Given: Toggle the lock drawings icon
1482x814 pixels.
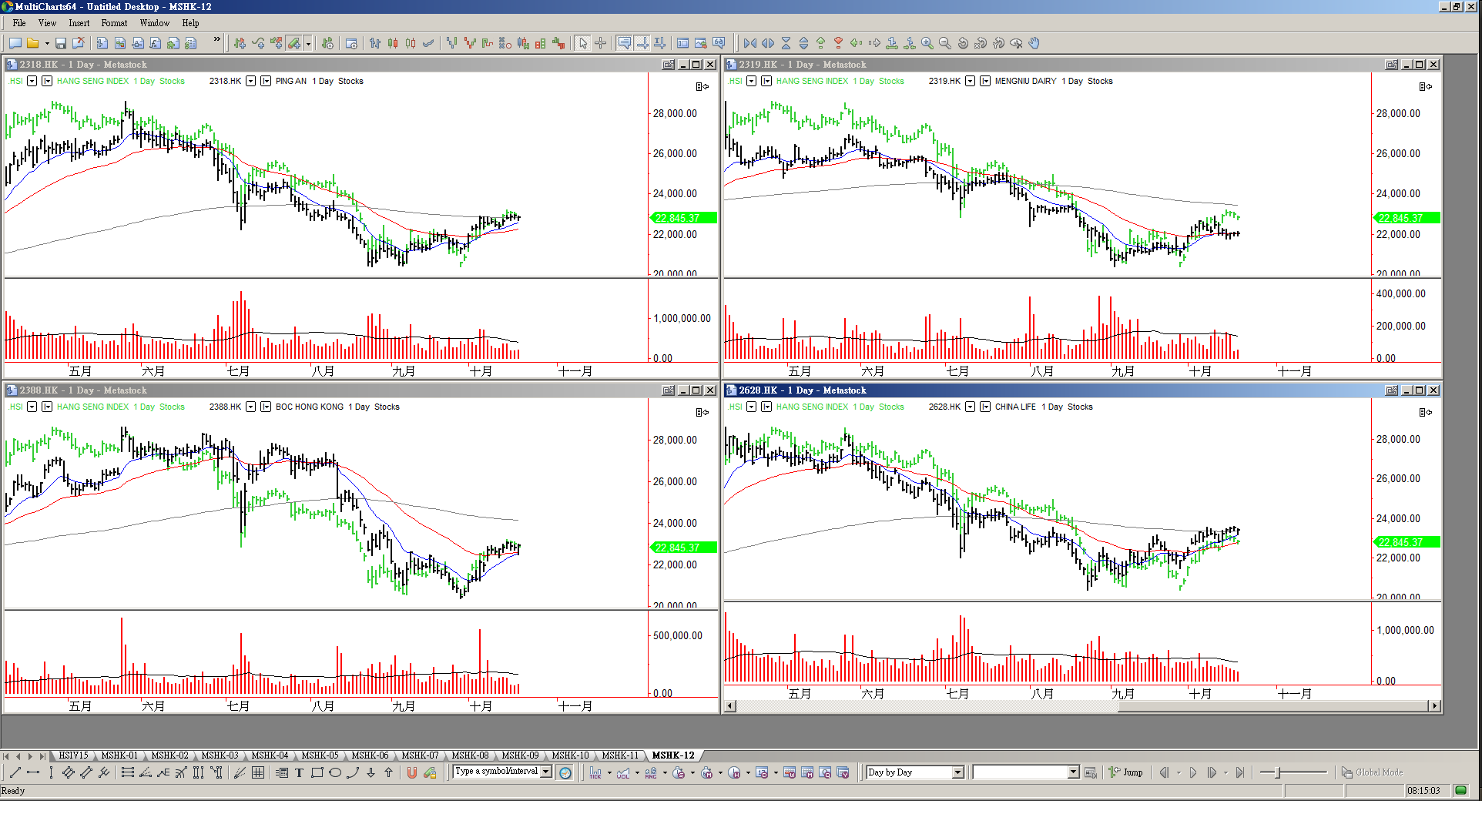Looking at the screenshot, I should tap(430, 772).
